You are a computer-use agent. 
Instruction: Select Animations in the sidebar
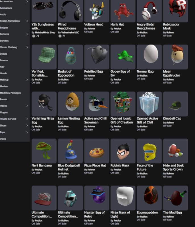[6, 8]
